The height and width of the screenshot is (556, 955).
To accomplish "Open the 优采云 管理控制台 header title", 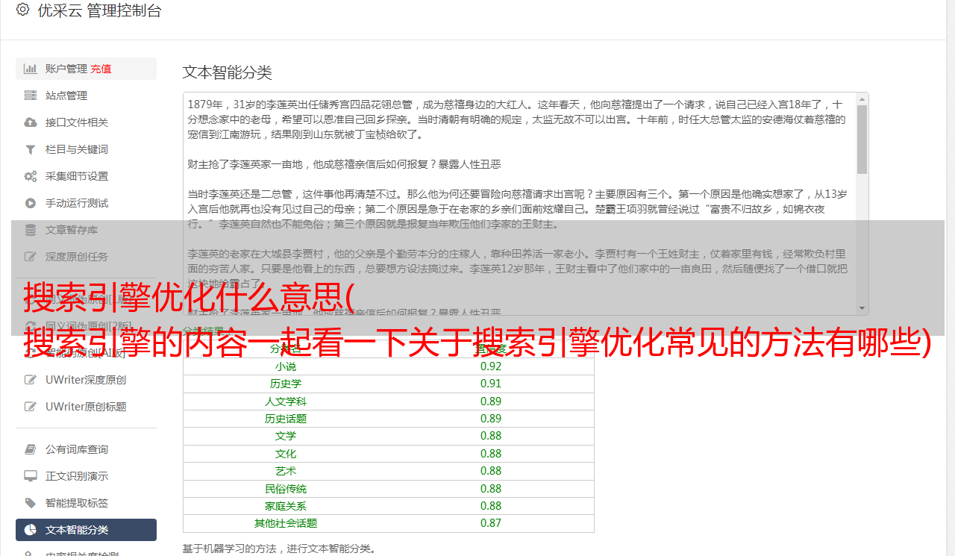I will pos(99,10).
